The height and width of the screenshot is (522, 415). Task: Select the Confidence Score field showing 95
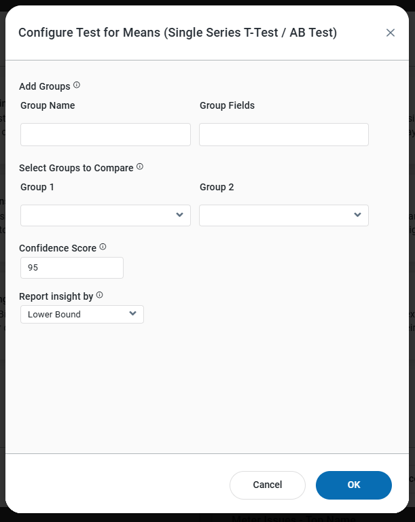(72, 268)
